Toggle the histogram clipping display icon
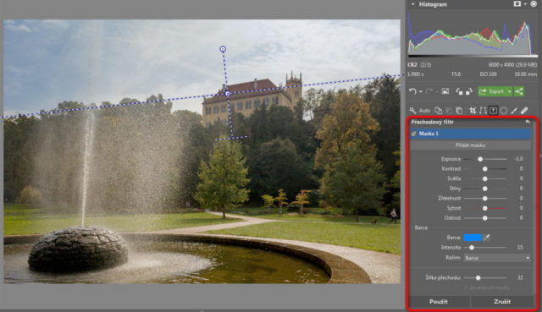The height and width of the screenshot is (312, 542). pos(517,3)
